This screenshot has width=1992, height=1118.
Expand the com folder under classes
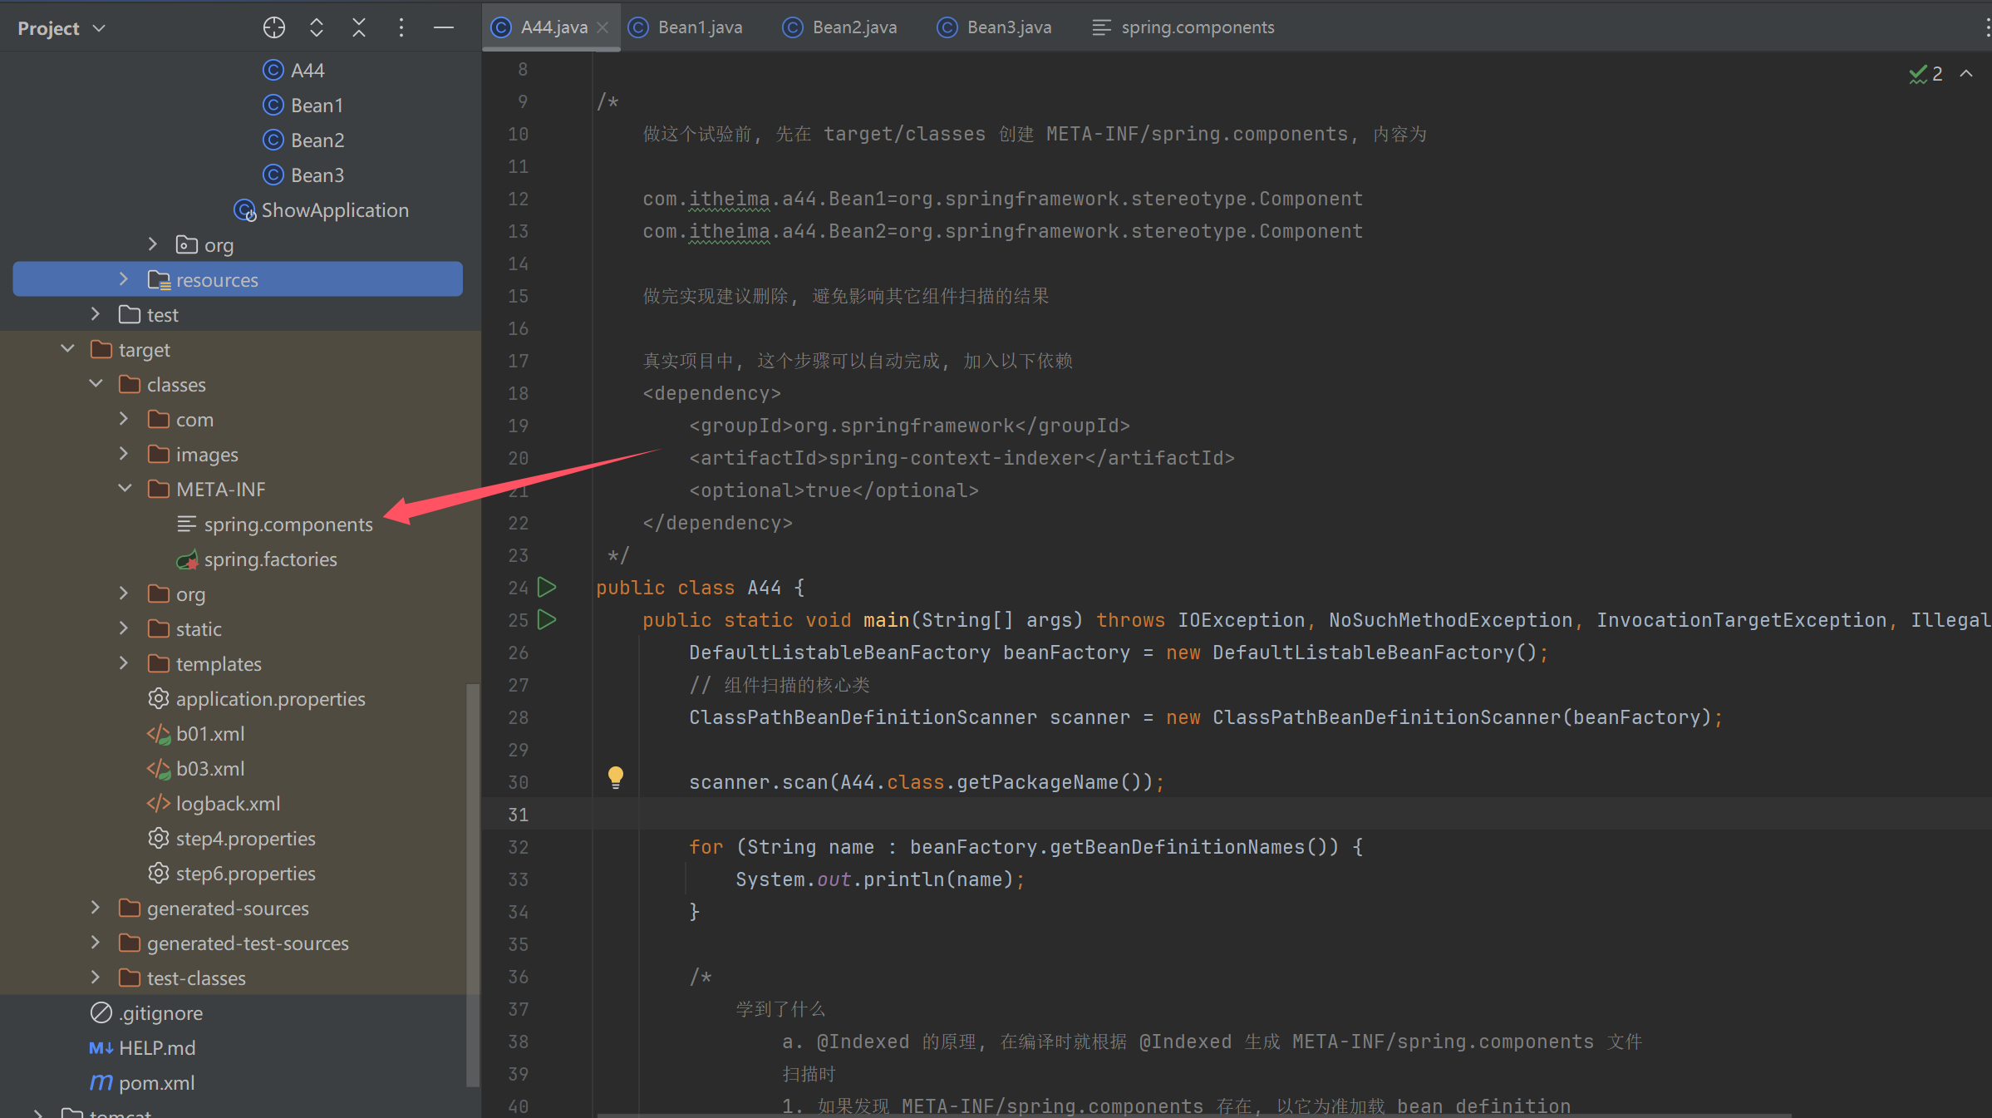[x=125, y=419]
